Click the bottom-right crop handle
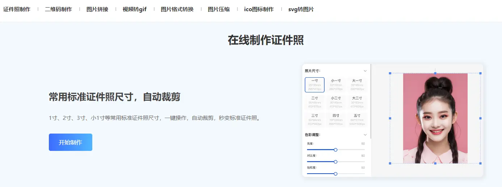Screen dimensions: 502x187 pyautogui.click(x=480, y=163)
